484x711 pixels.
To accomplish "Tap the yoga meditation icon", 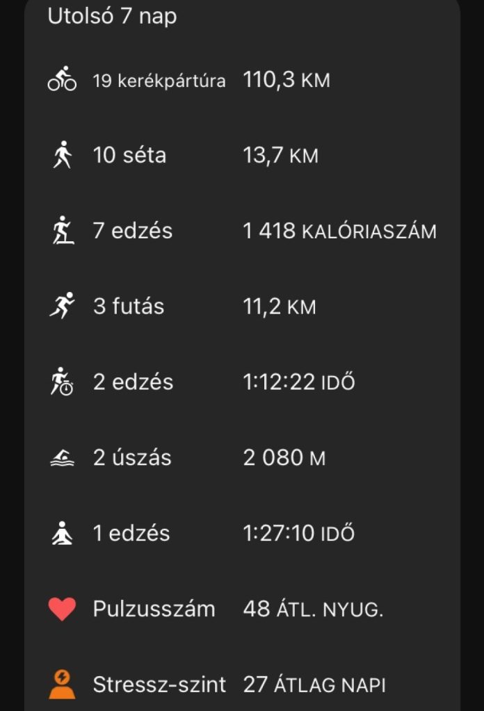I will click(x=62, y=534).
